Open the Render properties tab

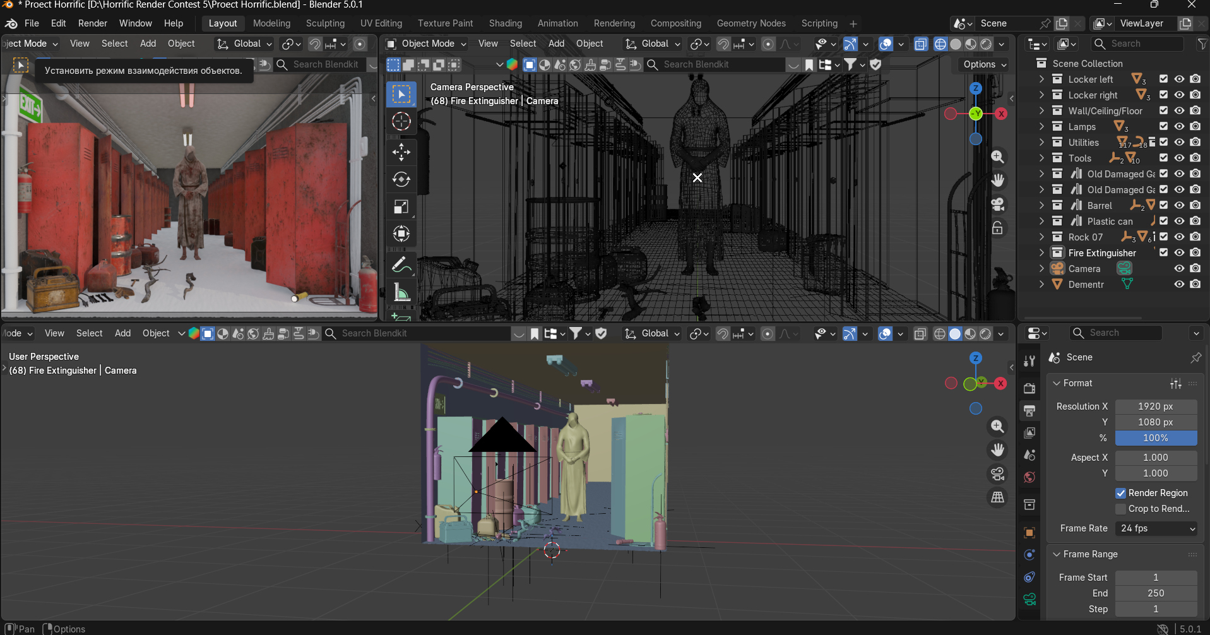1029,388
